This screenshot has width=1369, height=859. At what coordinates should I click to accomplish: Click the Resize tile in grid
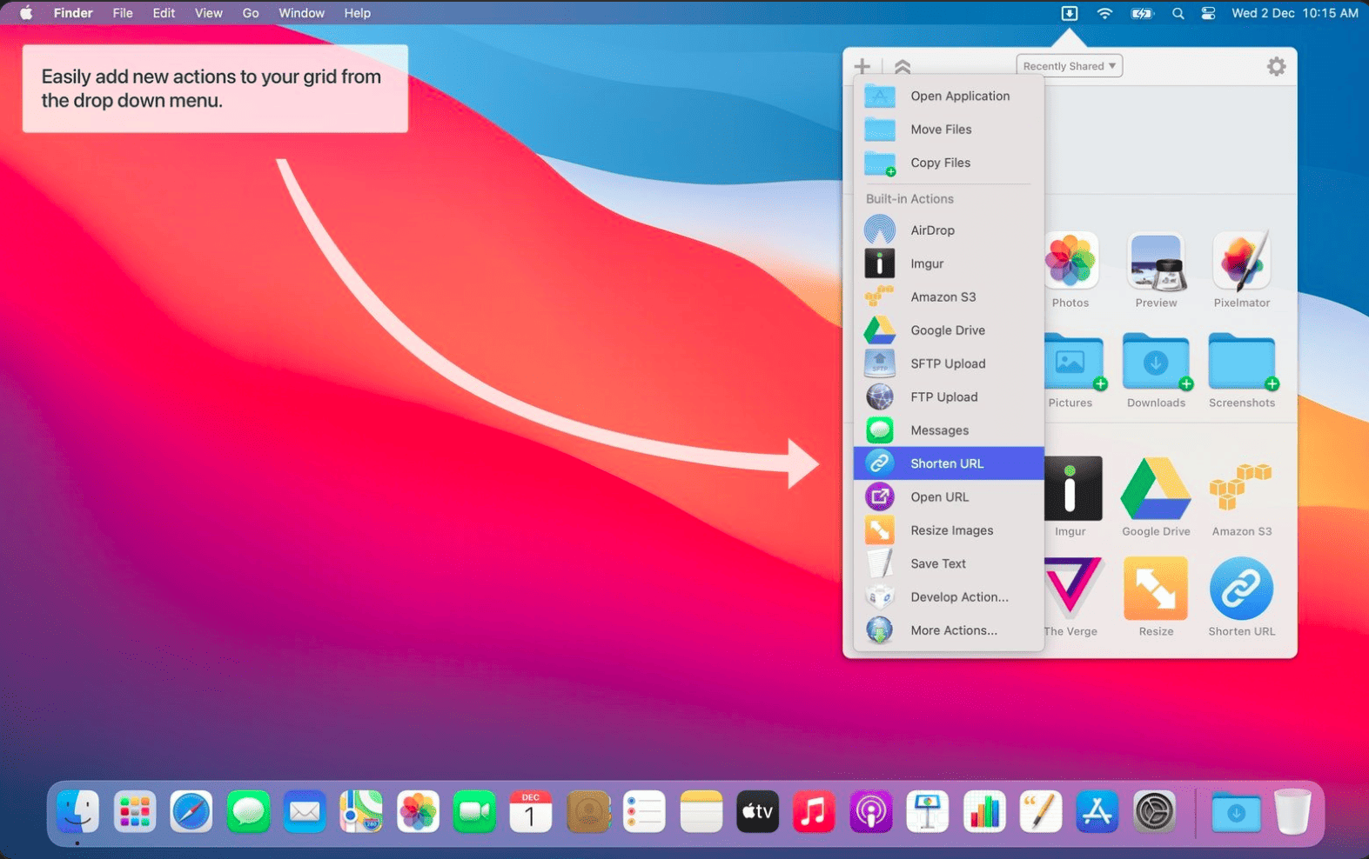point(1156,589)
